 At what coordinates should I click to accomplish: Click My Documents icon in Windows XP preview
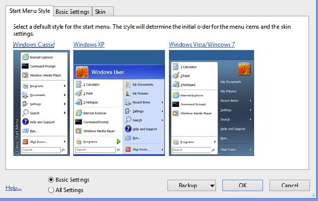[x=128, y=84]
